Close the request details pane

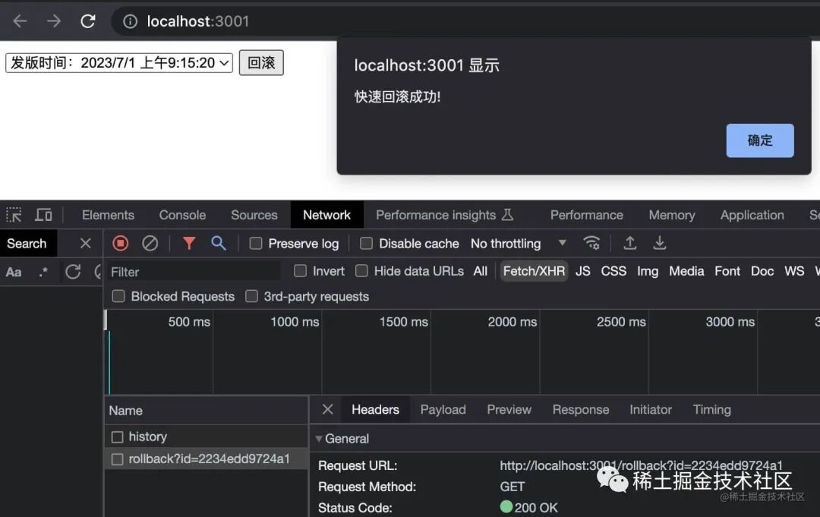pos(328,409)
